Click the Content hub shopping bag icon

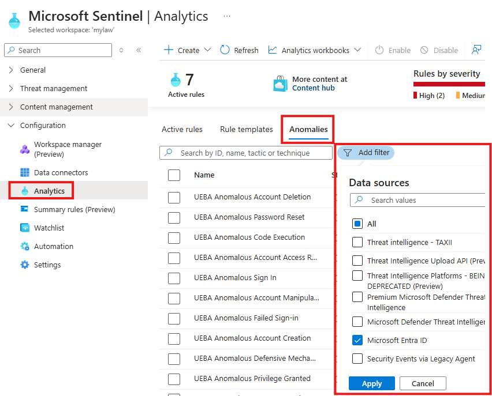coord(280,84)
